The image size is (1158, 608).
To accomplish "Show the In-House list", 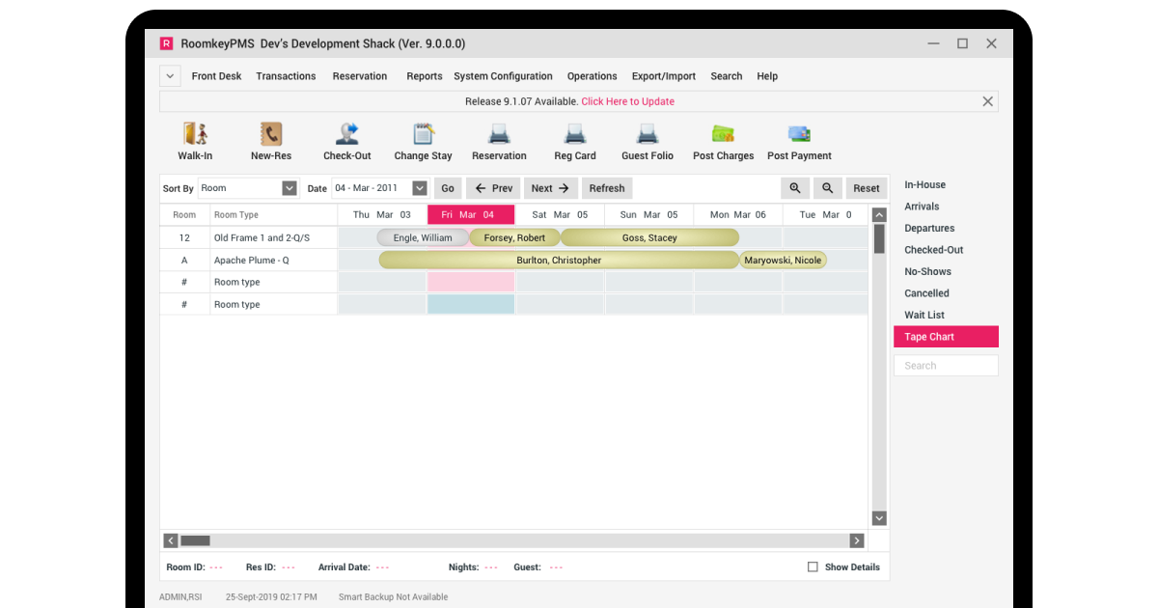I will pyautogui.click(x=924, y=184).
